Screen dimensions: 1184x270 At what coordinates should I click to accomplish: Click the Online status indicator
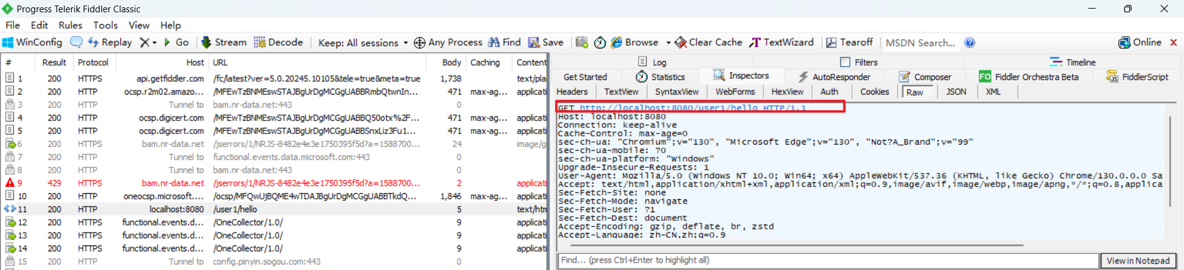(1140, 42)
